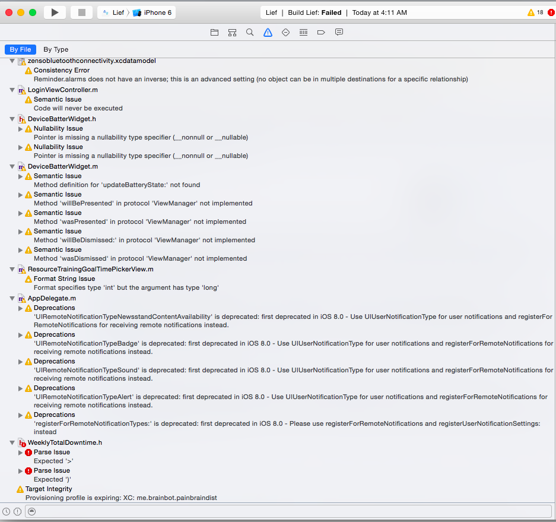Expand the registerForRemoteNotificationTypes: deprecation
The width and height of the screenshot is (556, 522).
pyautogui.click(x=21, y=415)
